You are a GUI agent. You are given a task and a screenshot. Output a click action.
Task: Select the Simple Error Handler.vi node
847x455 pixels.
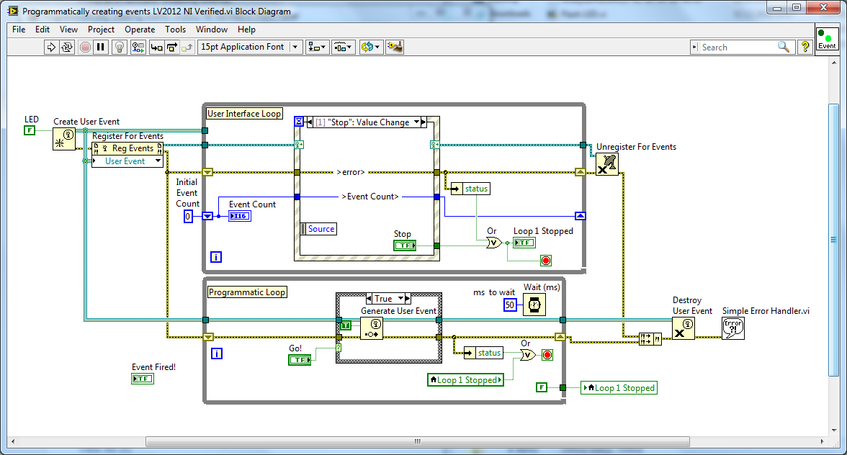(x=733, y=328)
